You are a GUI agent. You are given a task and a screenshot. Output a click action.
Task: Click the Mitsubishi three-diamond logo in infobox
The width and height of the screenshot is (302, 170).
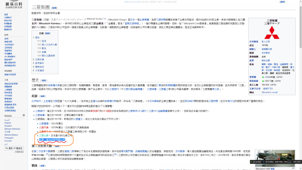tap(272, 33)
